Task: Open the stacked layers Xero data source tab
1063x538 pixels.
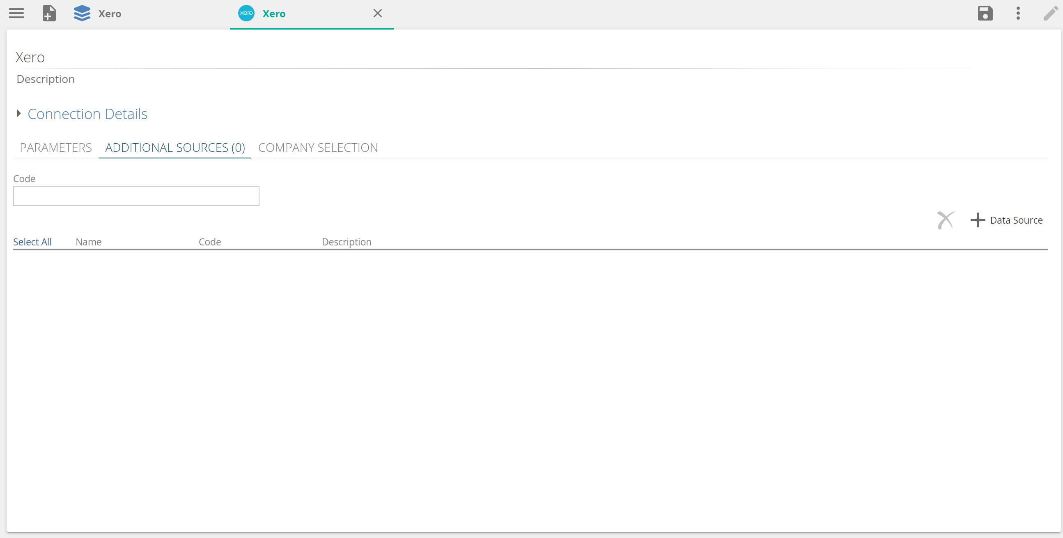Action: (x=97, y=14)
